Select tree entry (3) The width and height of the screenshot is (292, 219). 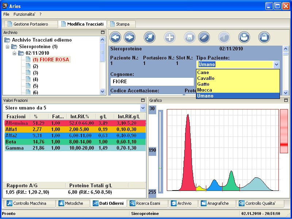[35, 73]
